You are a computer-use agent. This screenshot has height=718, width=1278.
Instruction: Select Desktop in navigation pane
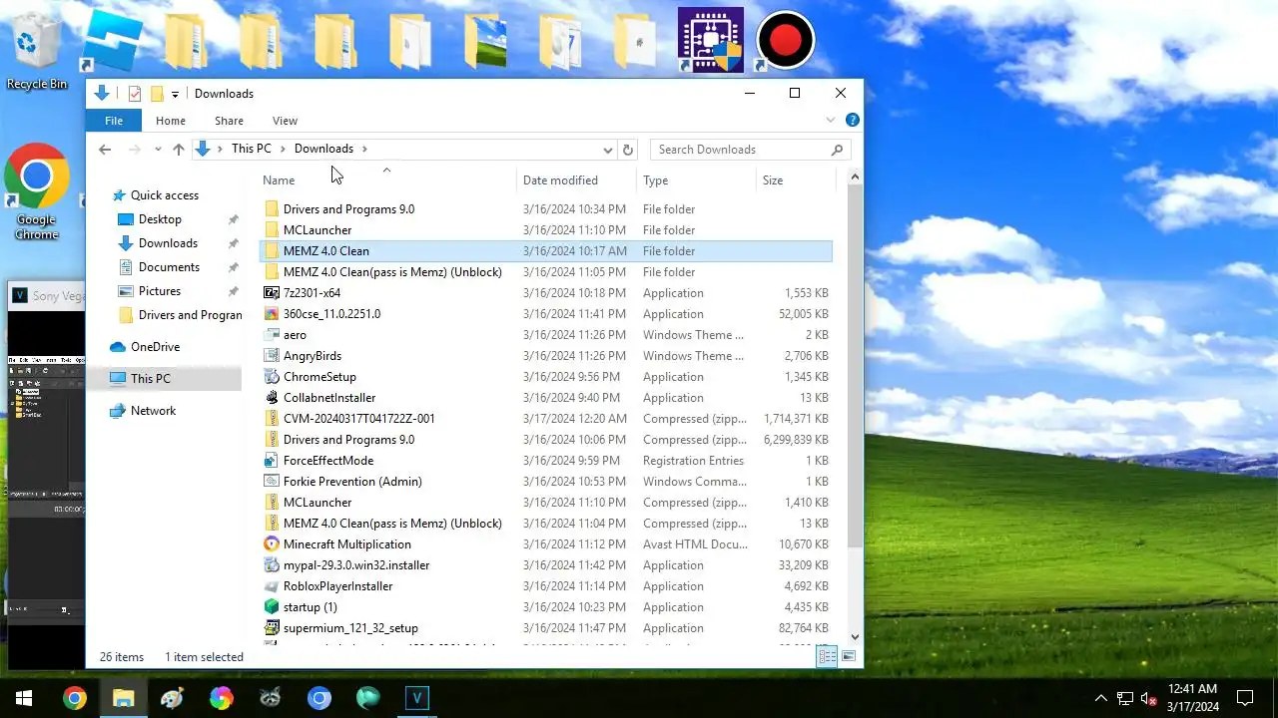[160, 219]
